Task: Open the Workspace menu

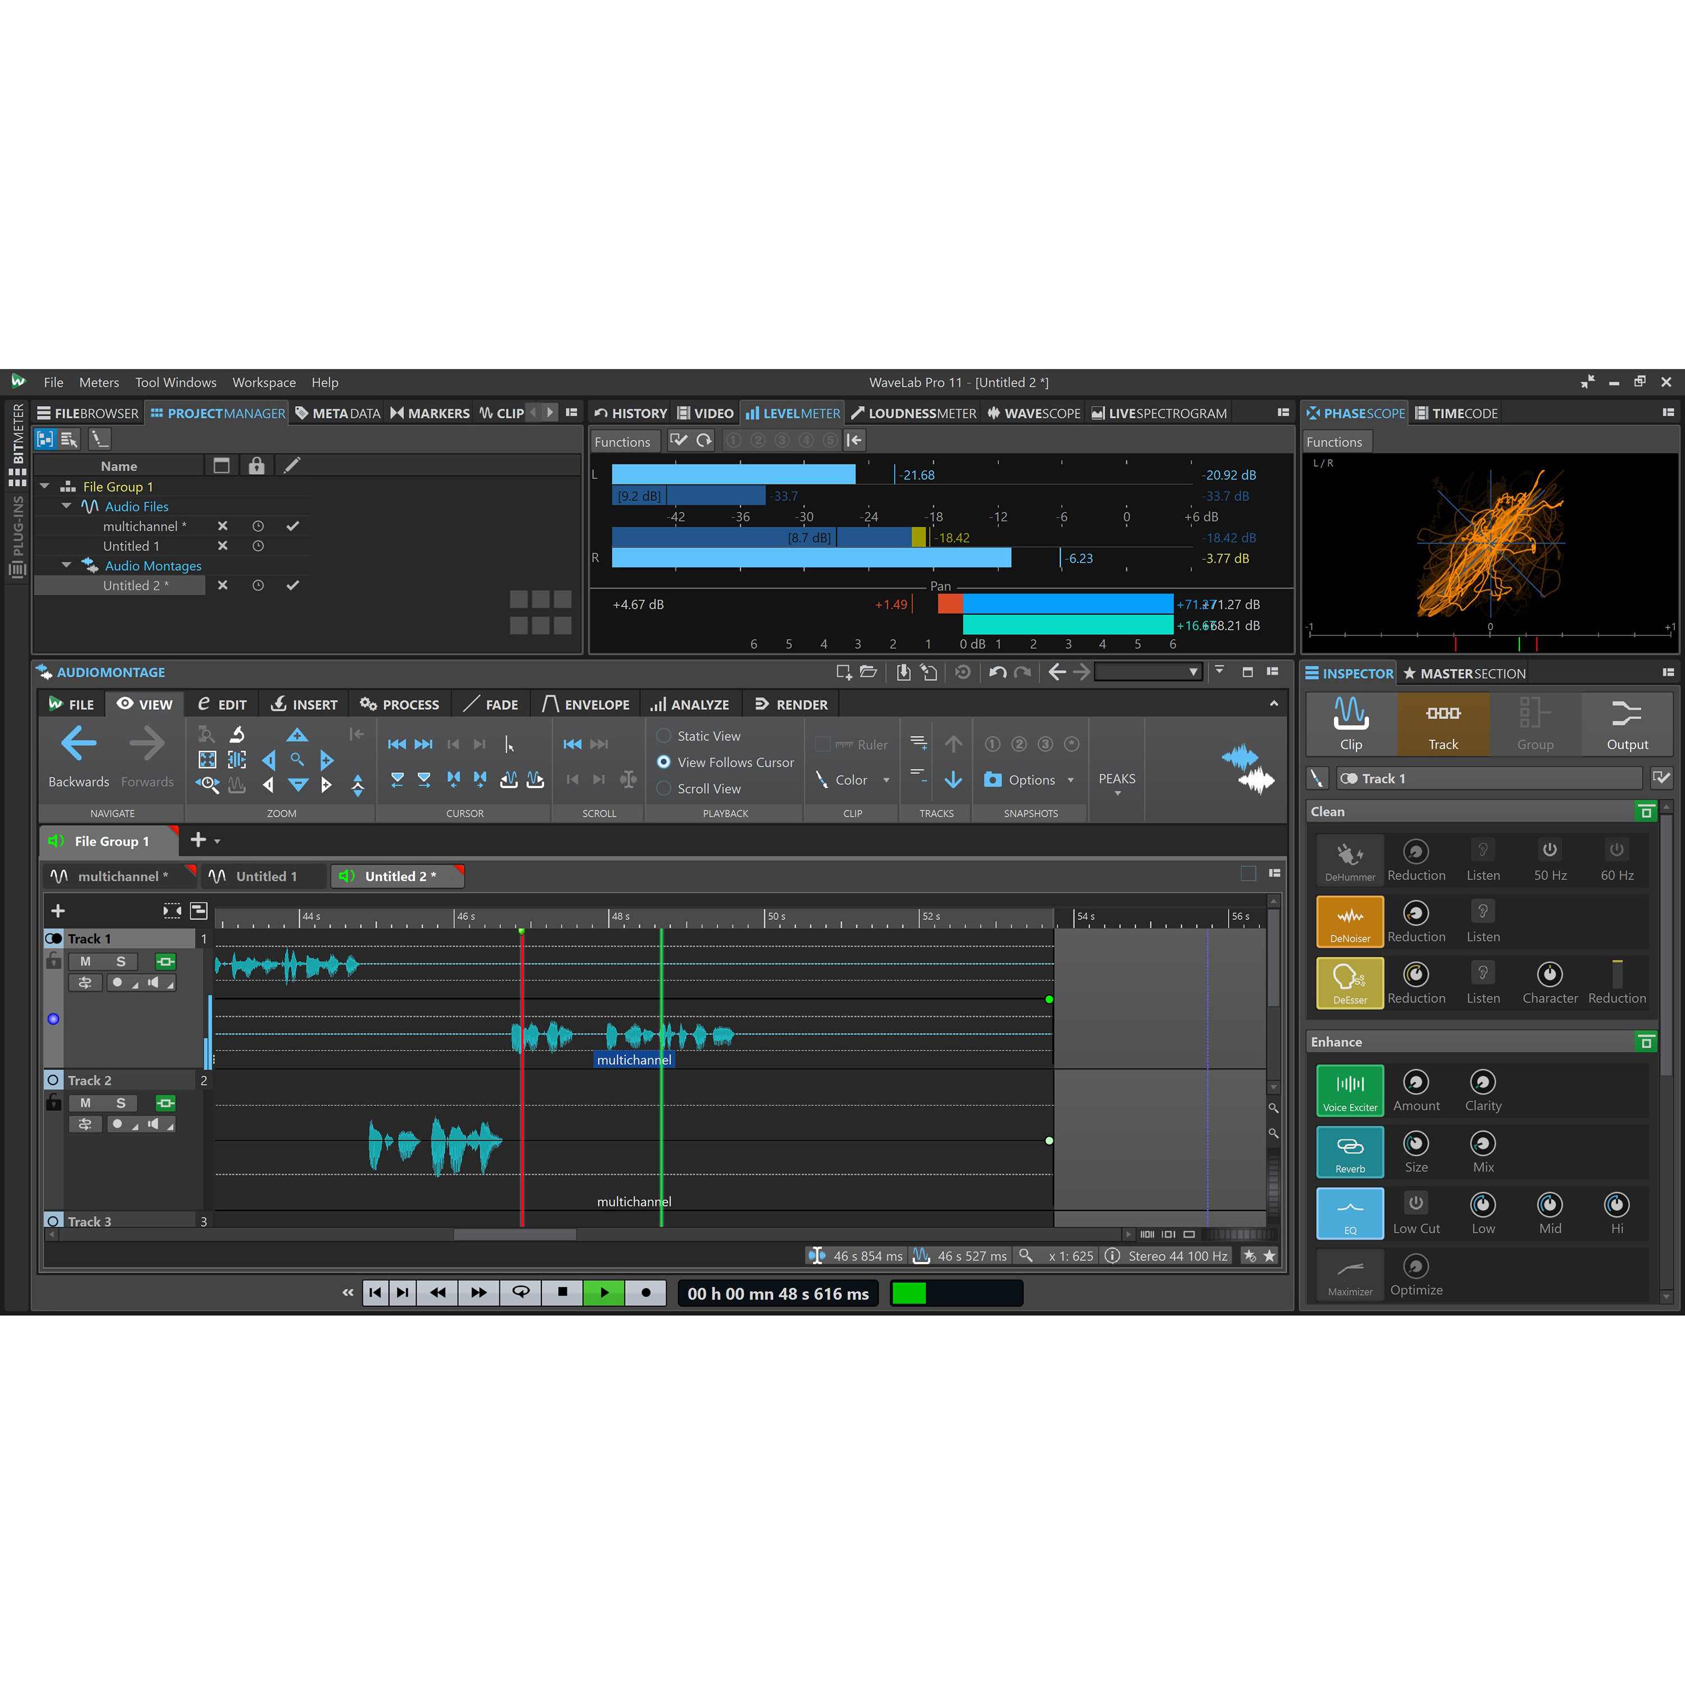Action: coord(263,382)
